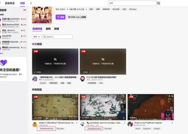188x134 pixels.
Task: Open the Tiberian39 stream thumbnail
Action: pyautogui.click(x=55, y=107)
